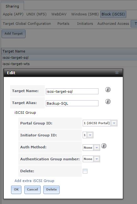The image size is (137, 204).
Task: Click info icon next to Auth Method
Action: 104,146
